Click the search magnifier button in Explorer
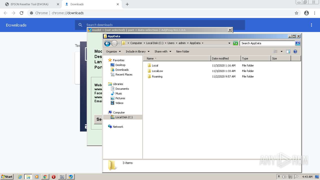The height and width of the screenshot is (180, 320). pyautogui.click(x=297, y=43)
